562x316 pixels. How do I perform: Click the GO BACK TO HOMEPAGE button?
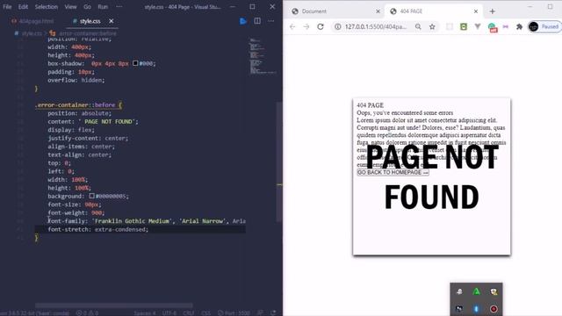click(393, 172)
